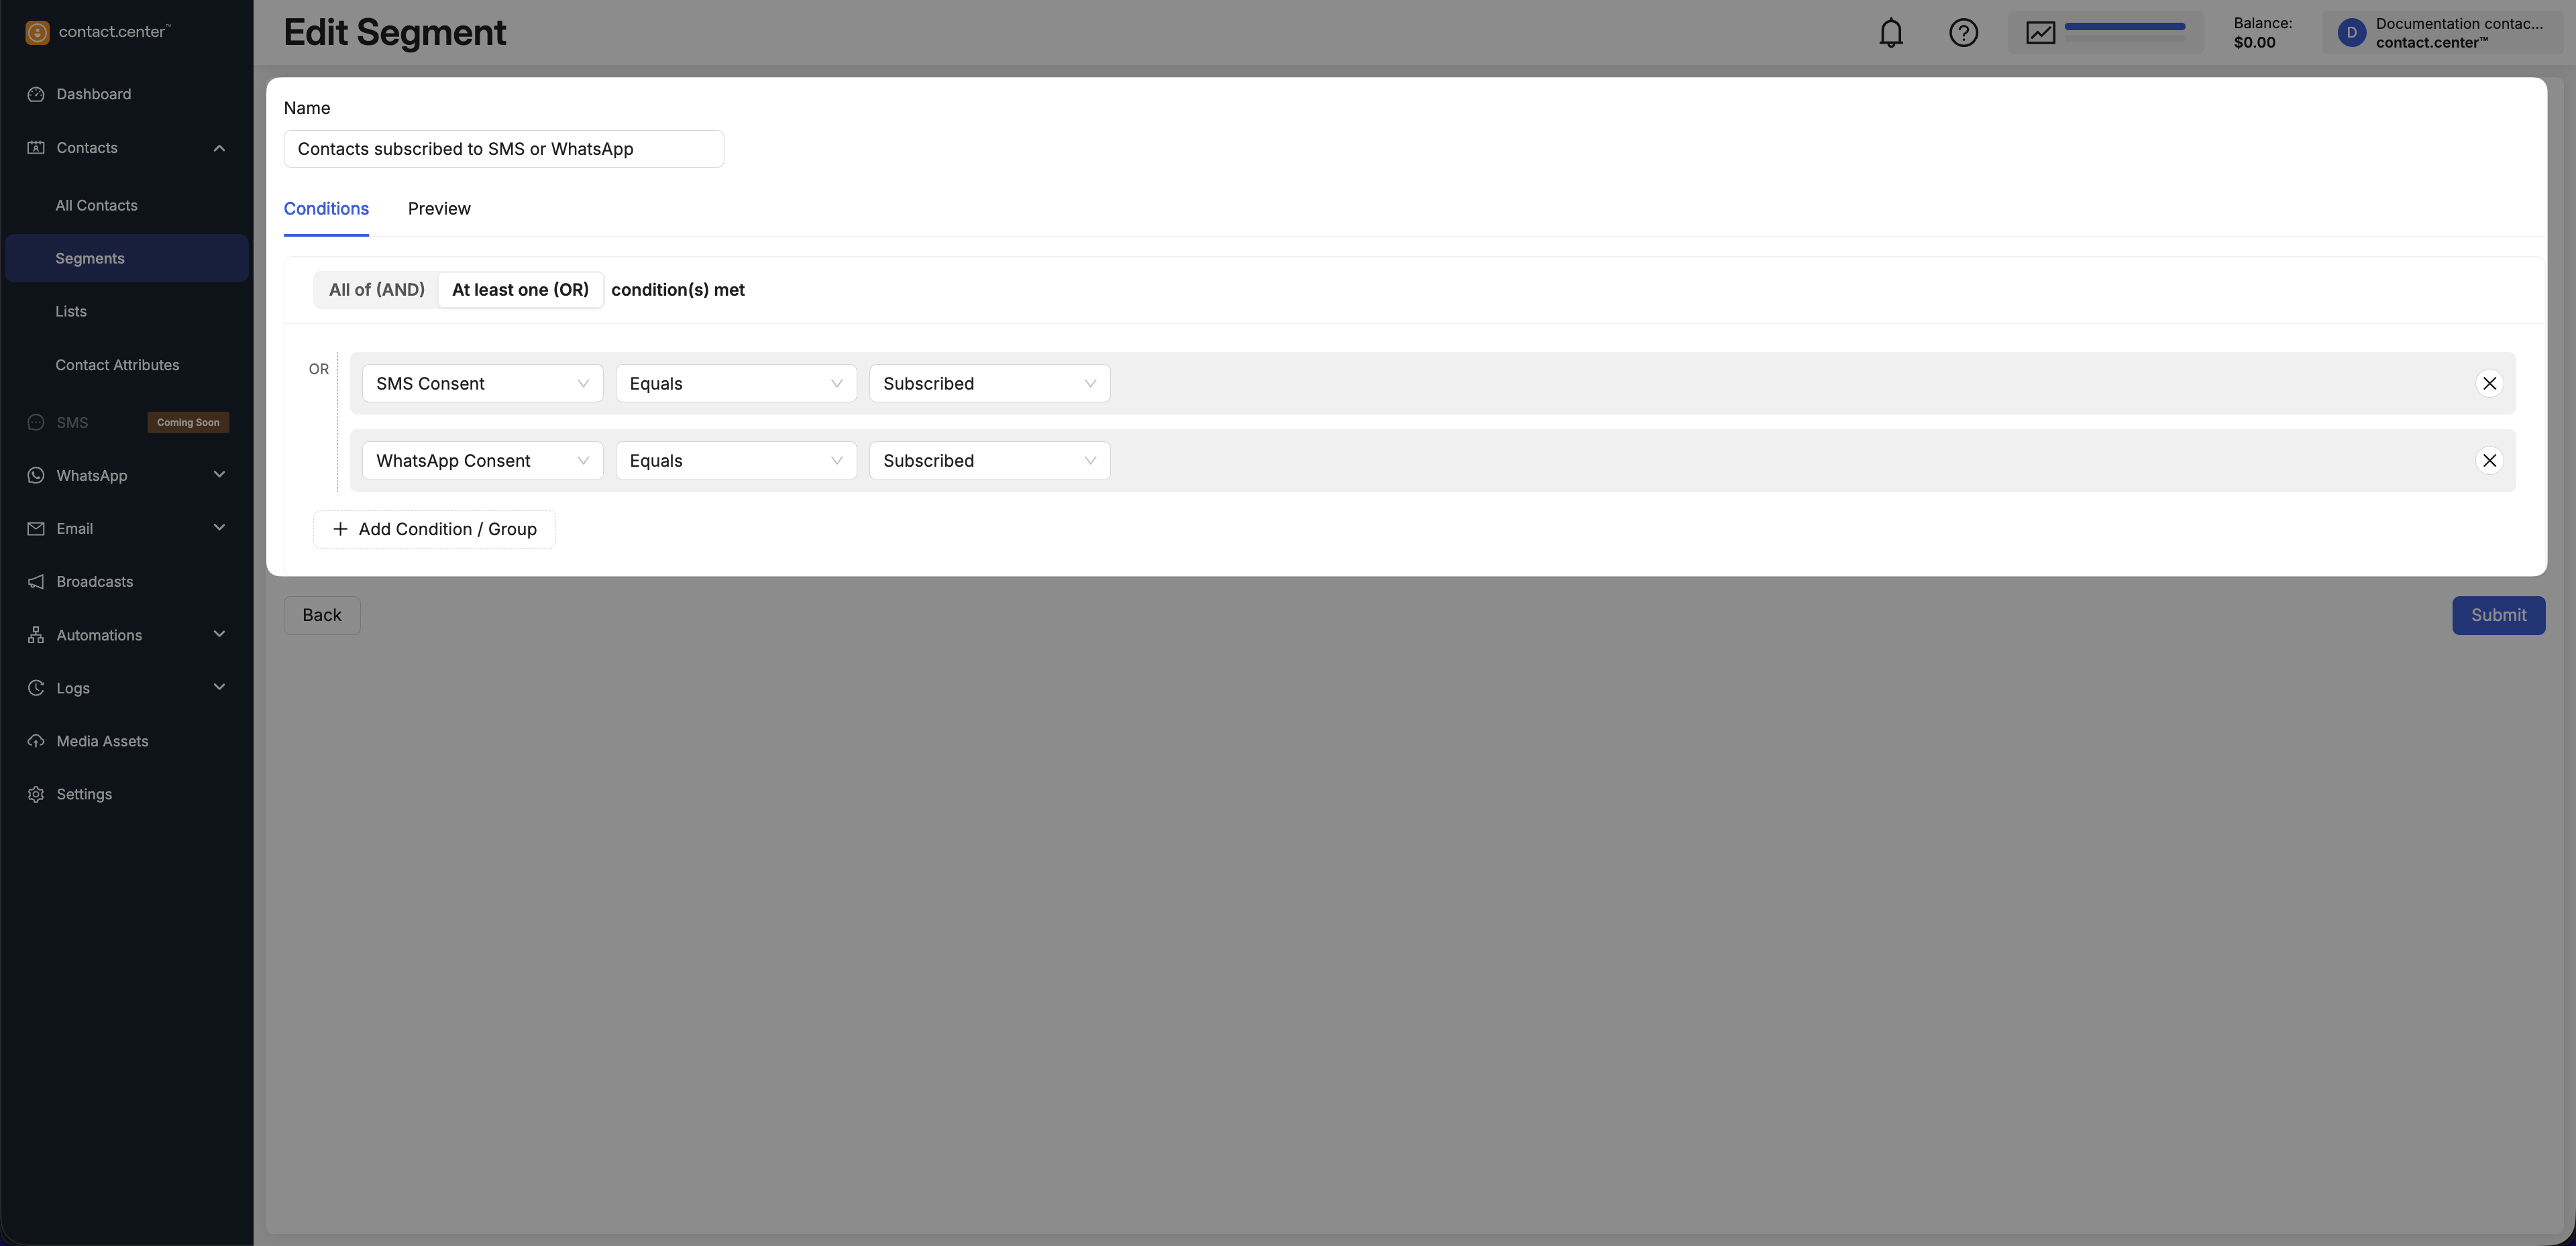The image size is (2576, 1246).
Task: Open the Equals operator dropdown for WhatsApp Consent
Action: [735, 461]
